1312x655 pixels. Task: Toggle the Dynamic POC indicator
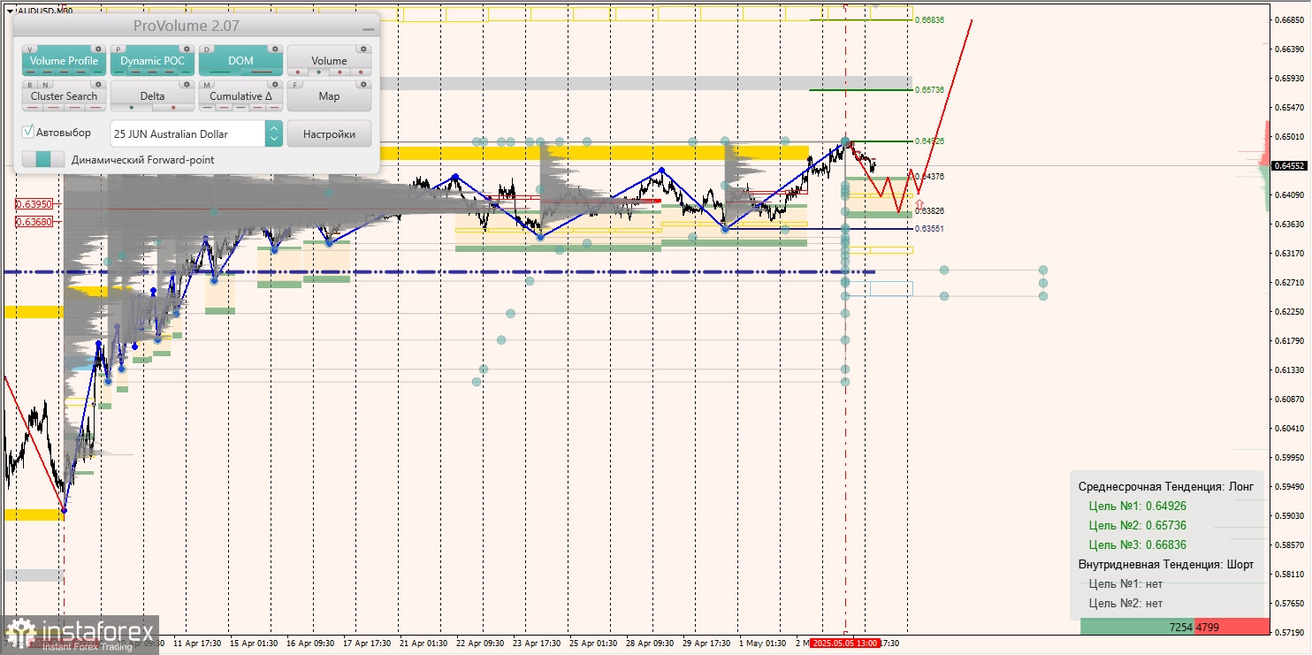pos(152,60)
